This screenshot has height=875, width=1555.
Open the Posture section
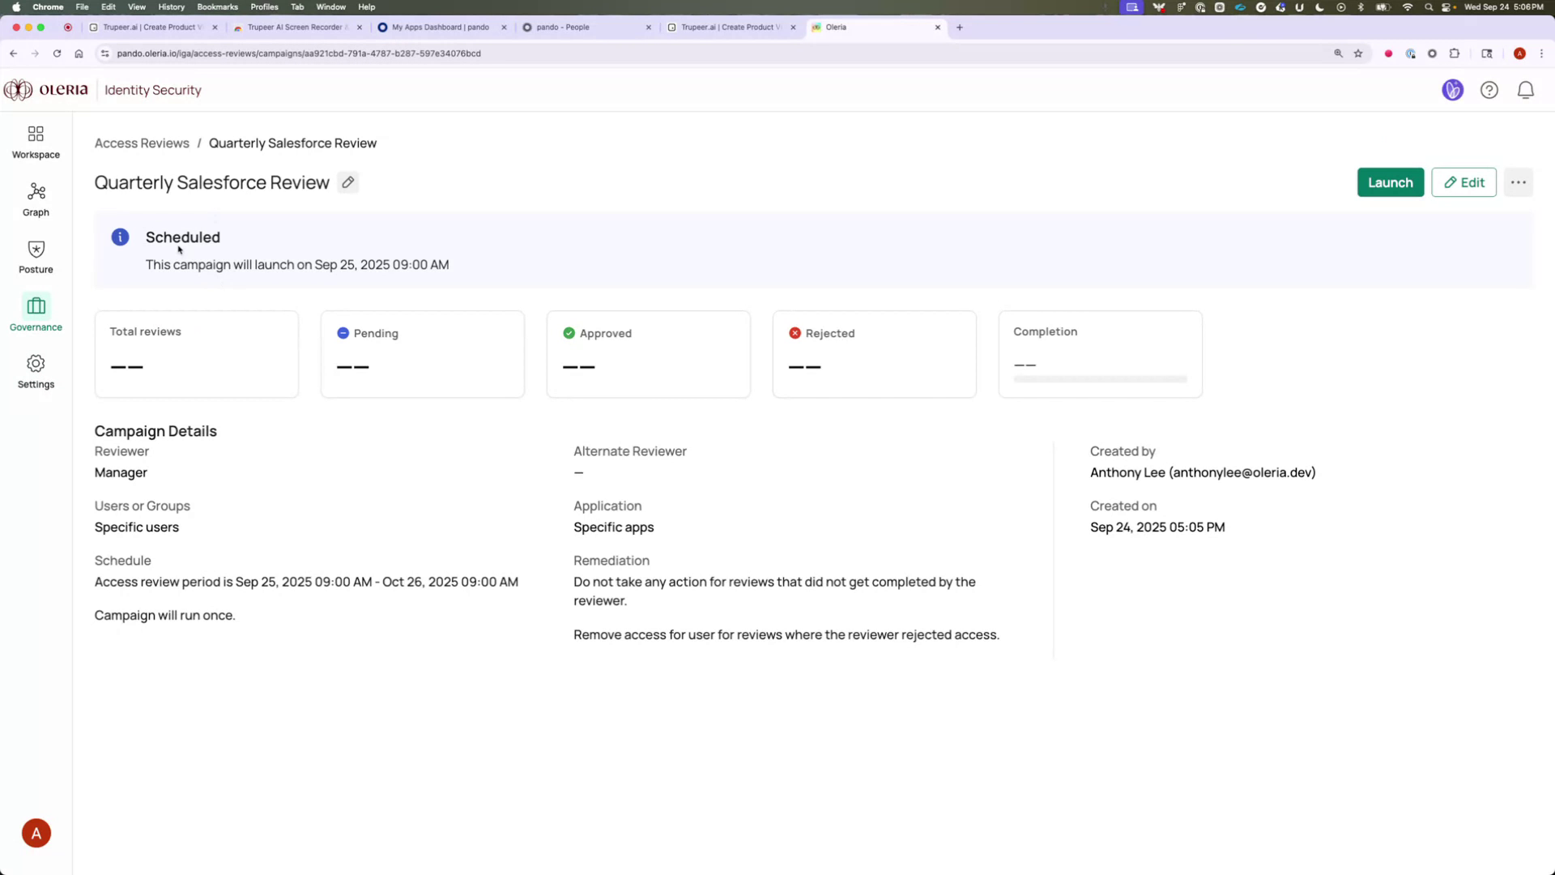35,256
